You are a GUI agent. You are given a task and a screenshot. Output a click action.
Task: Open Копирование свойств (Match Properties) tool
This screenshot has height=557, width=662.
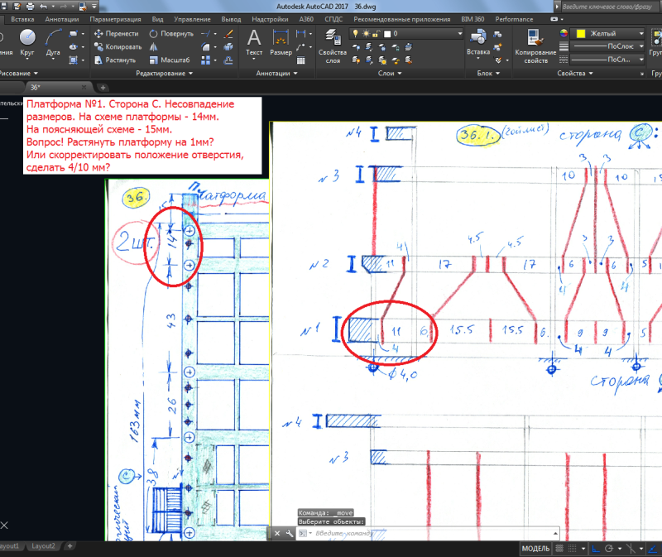point(530,44)
